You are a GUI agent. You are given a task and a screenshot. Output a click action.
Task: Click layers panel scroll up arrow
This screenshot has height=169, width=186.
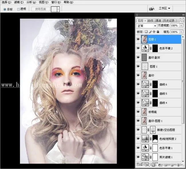click(x=183, y=37)
